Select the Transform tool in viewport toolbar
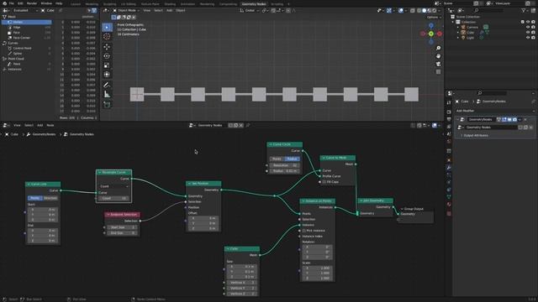The height and width of the screenshot is (302, 538). coord(107,75)
